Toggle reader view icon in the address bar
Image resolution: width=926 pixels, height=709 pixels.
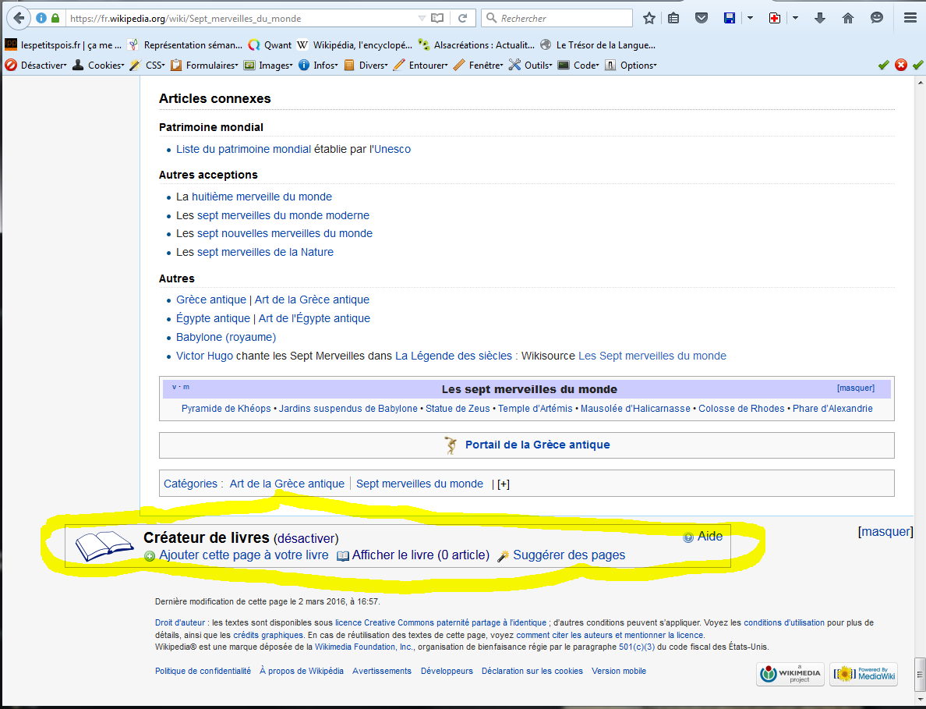[438, 18]
